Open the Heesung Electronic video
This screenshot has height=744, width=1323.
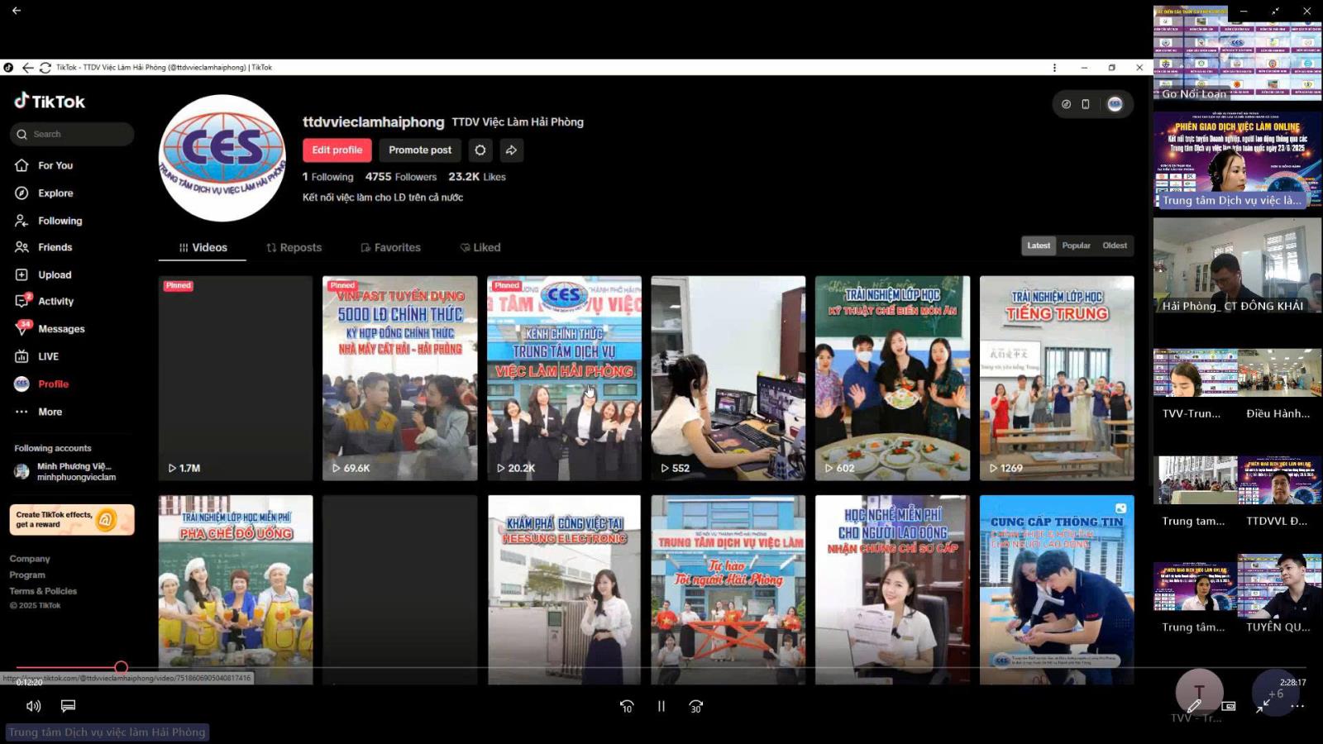(564, 589)
